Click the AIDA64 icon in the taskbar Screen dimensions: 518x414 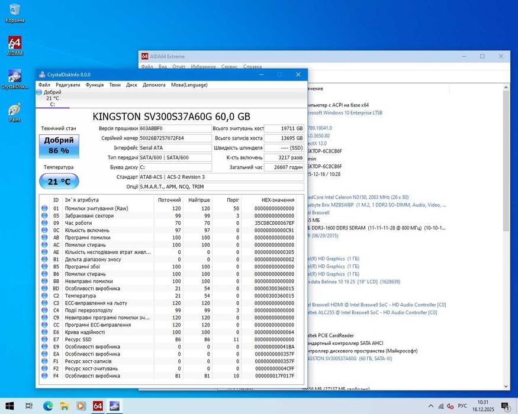pyautogui.click(x=97, y=406)
